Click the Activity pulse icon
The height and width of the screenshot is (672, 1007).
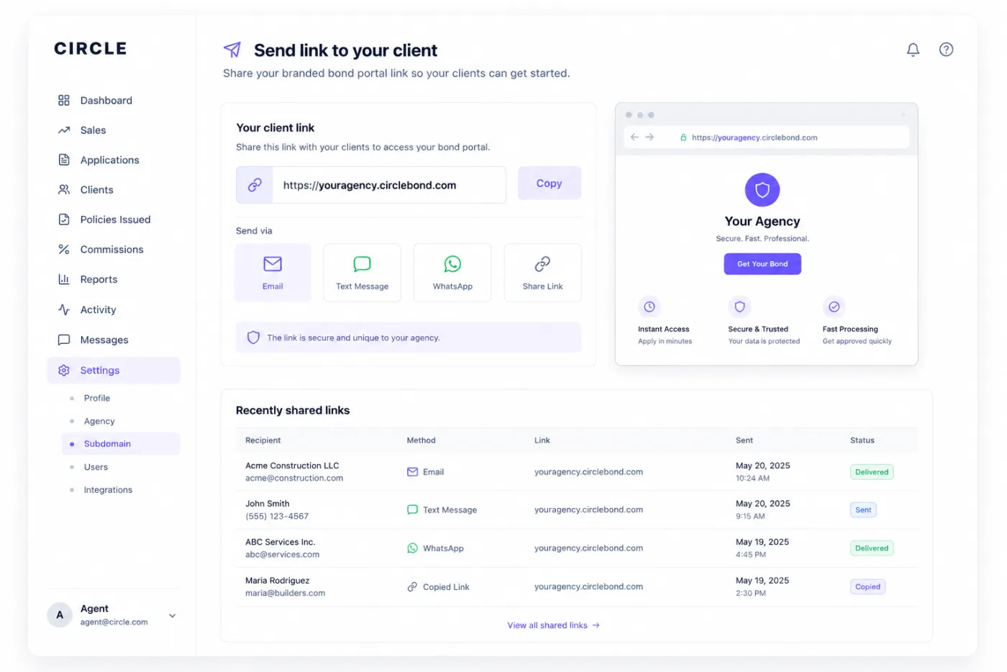[64, 309]
